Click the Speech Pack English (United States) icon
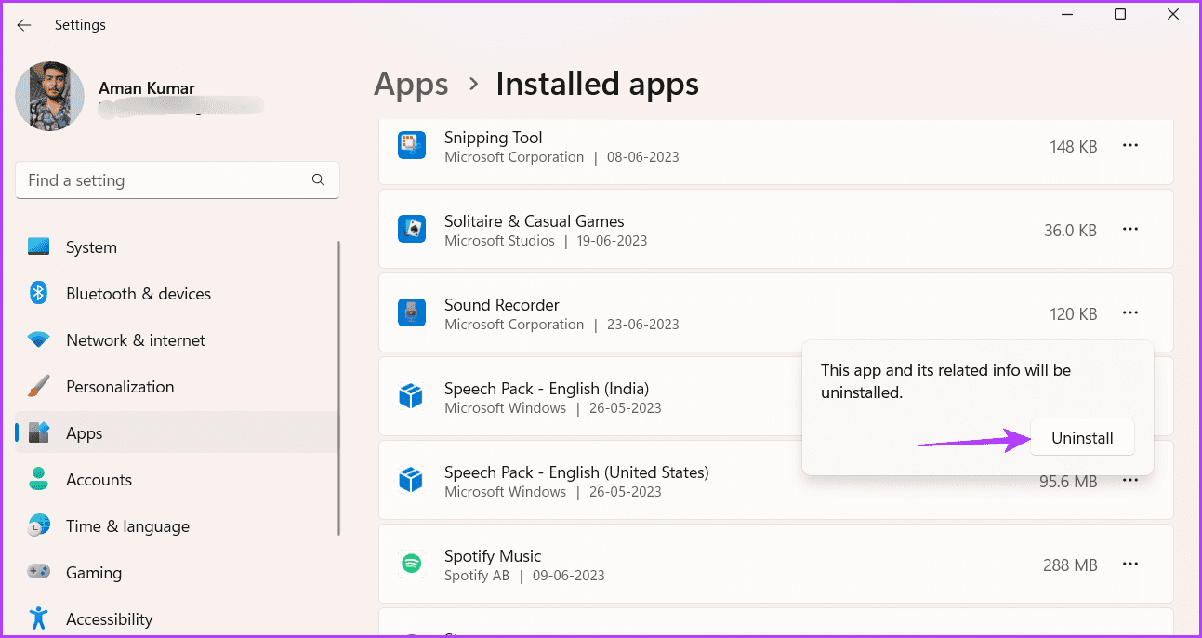1202x638 pixels. pos(411,481)
